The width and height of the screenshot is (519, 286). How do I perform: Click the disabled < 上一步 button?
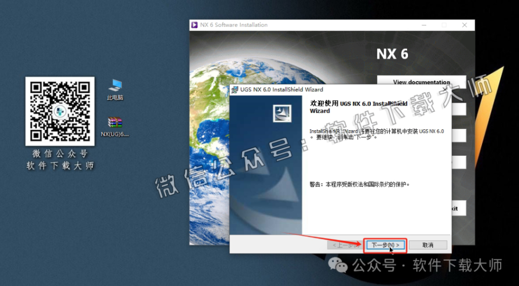[x=345, y=245]
